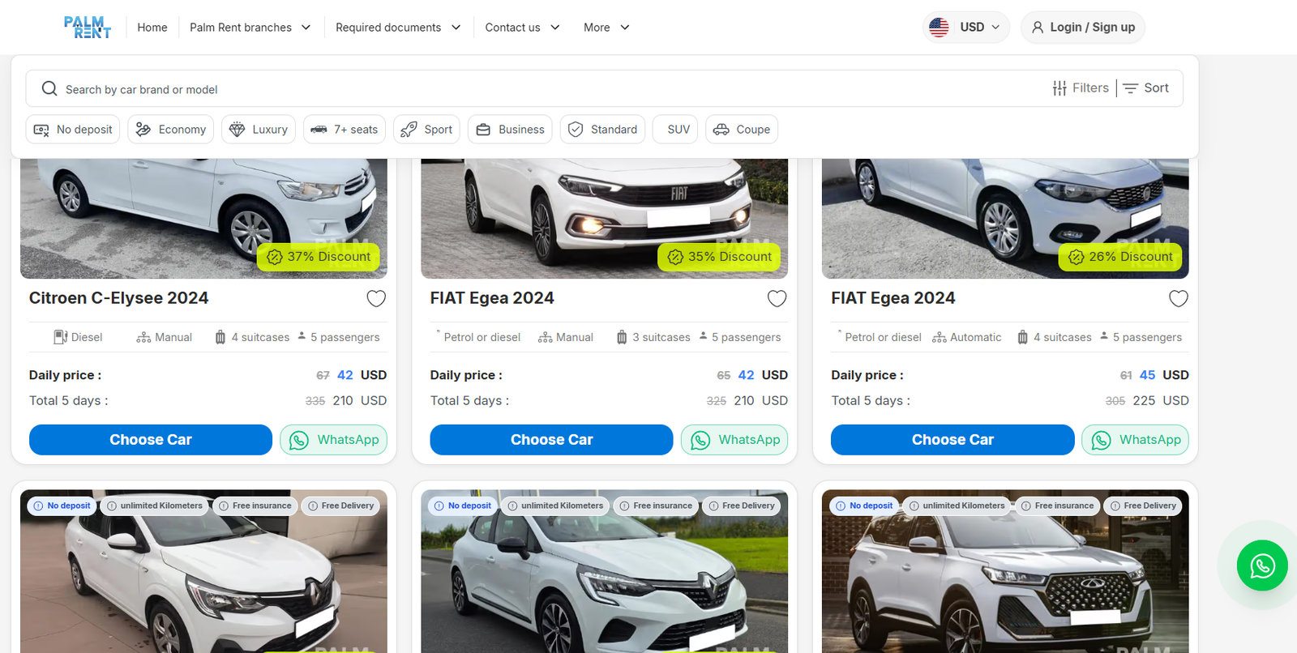This screenshot has height=653, width=1297.
Task: Toggle the Business filter chip
Action: click(x=510, y=130)
